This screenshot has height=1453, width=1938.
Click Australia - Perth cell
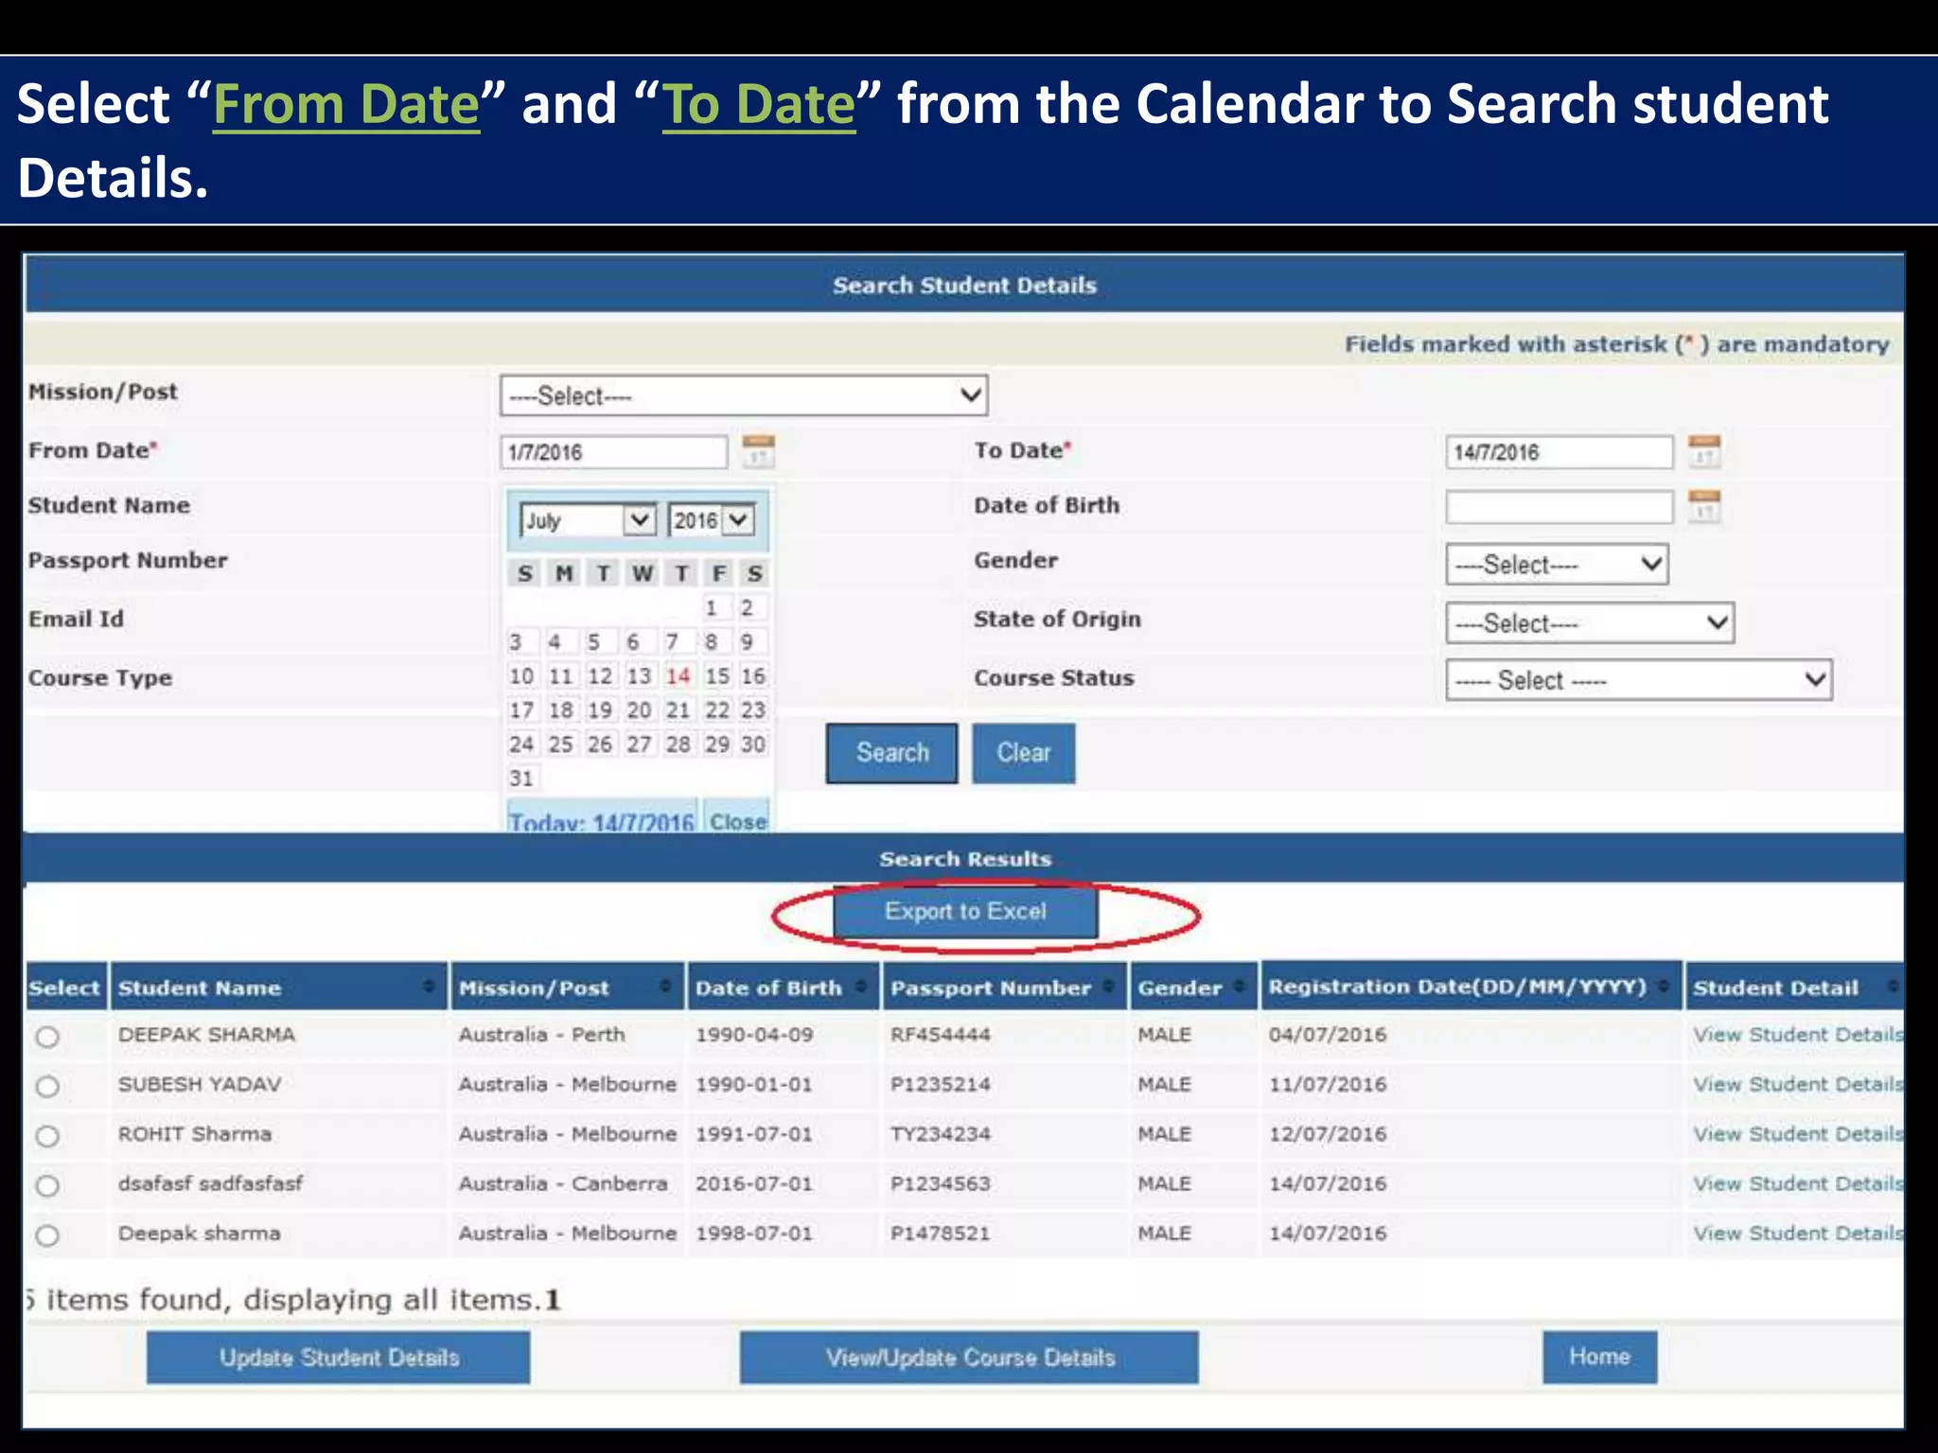pos(542,1035)
